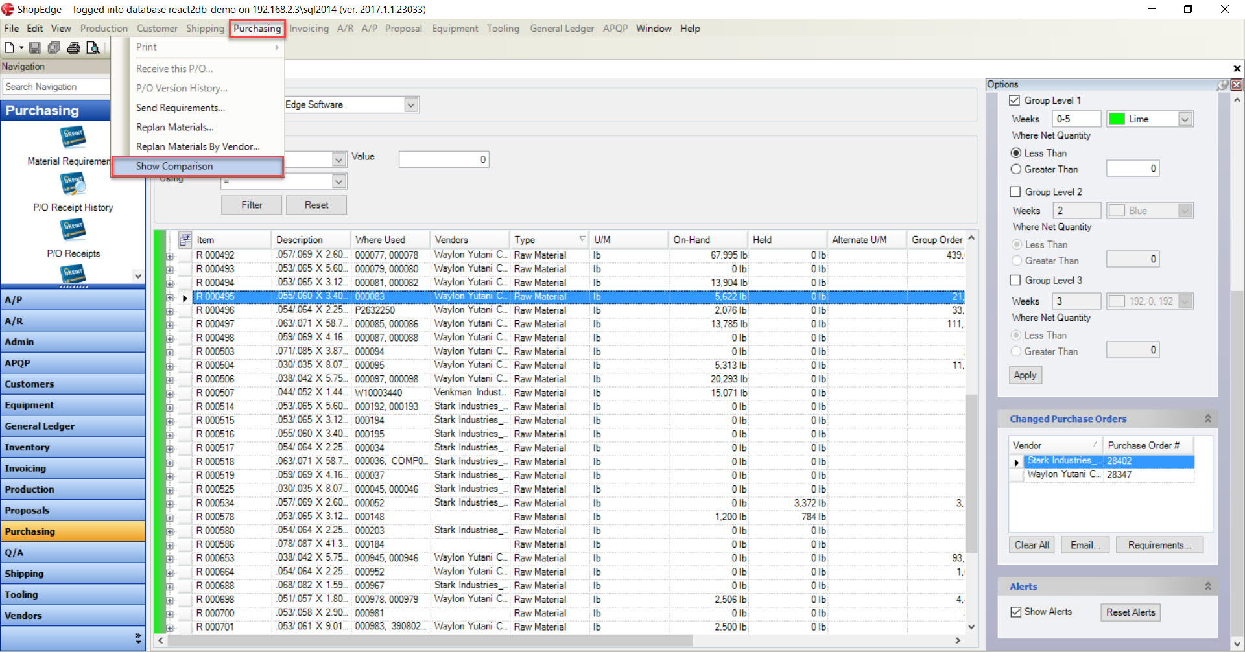Viewport: 1245px width, 652px height.
Task: Open the Lime color dropdown
Action: pos(1185,119)
